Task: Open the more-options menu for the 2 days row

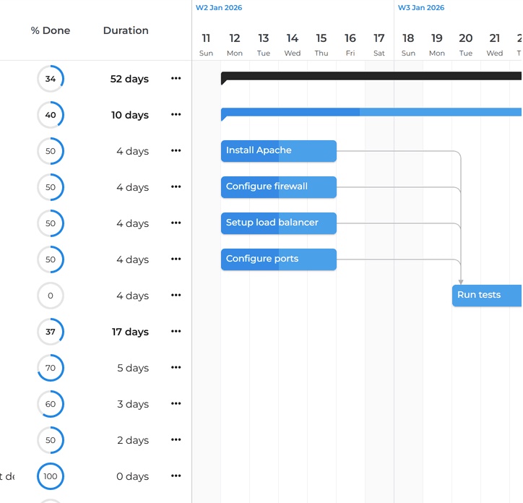Action: point(176,439)
